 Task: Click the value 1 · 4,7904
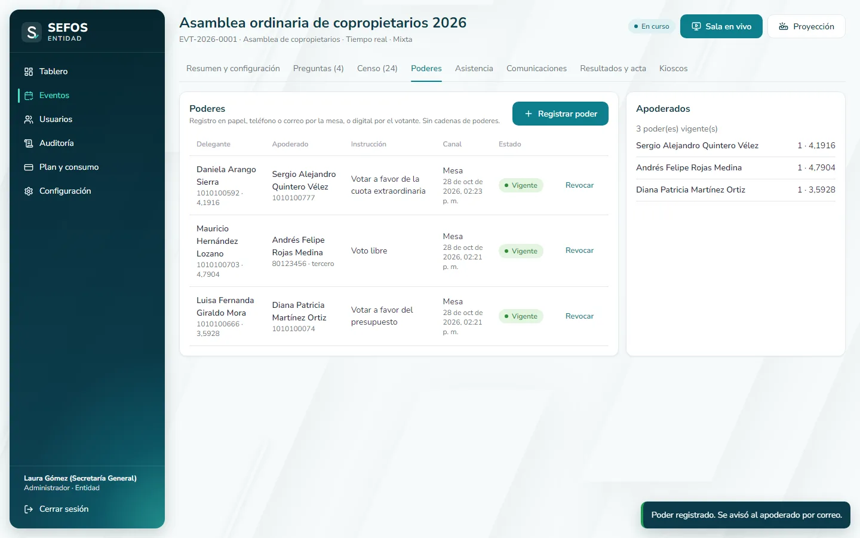(x=816, y=168)
